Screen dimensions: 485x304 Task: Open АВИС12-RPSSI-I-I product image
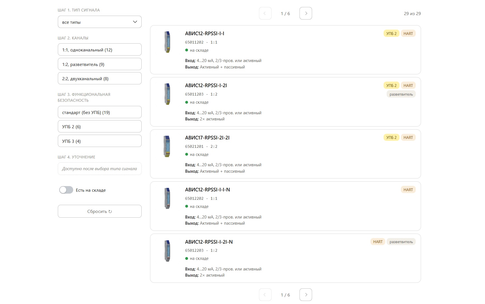click(167, 42)
